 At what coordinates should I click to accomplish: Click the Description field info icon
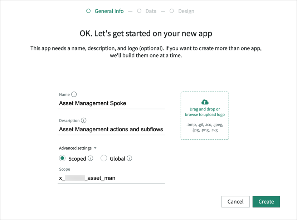(x=84, y=121)
